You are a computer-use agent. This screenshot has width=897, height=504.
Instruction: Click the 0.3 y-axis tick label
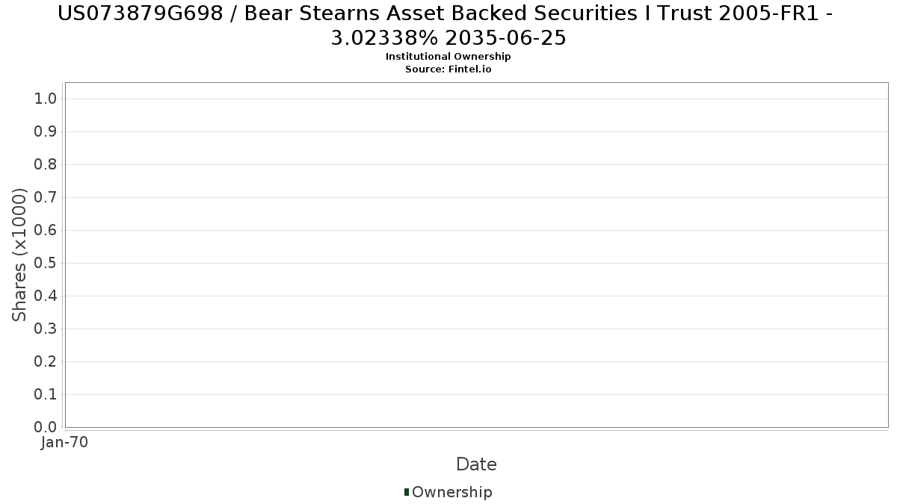pos(46,329)
